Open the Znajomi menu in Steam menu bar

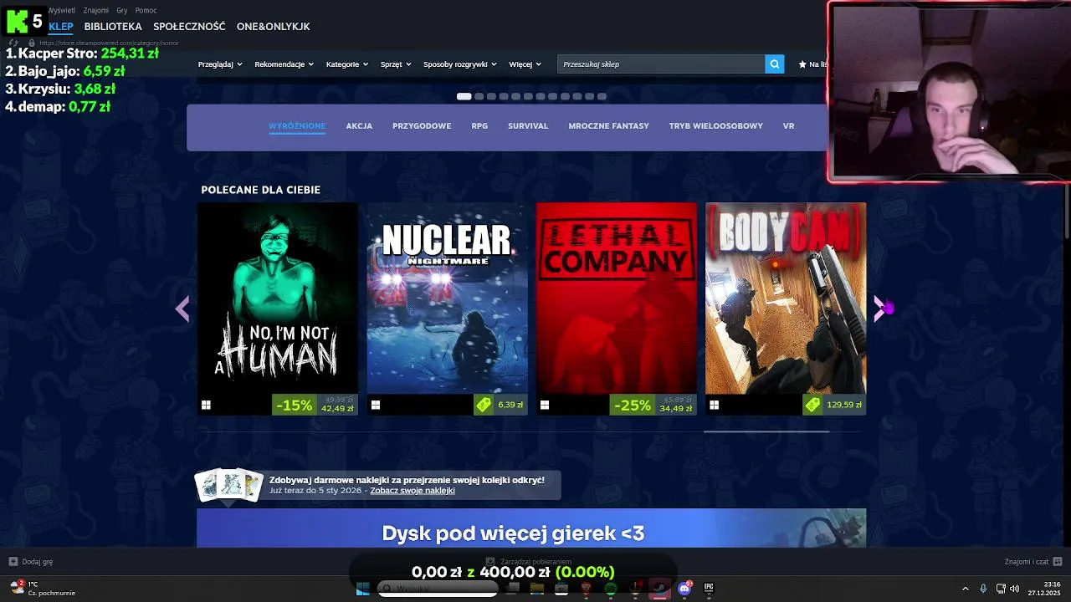(x=96, y=10)
